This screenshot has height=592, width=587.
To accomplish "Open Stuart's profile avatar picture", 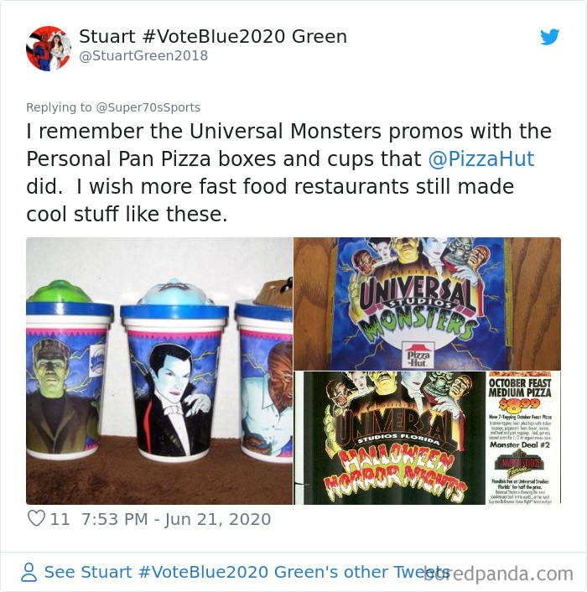I will [49, 49].
